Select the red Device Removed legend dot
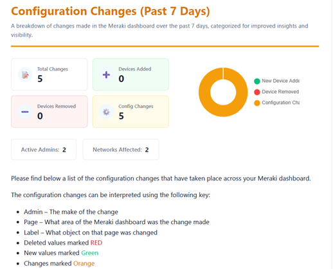 click(257, 92)
